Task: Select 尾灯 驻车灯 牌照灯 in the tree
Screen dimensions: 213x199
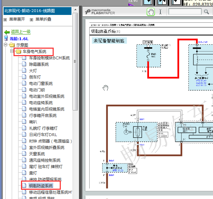Action: 46,167
